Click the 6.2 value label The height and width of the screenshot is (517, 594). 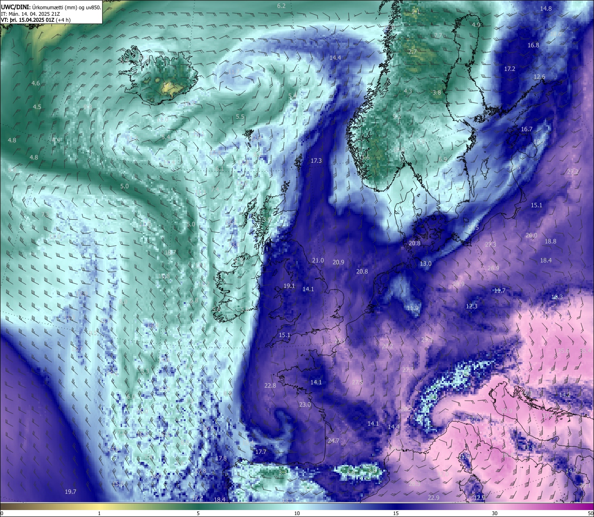(x=281, y=6)
